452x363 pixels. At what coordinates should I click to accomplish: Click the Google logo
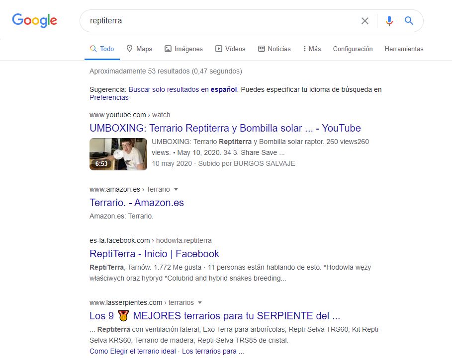pyautogui.click(x=34, y=20)
